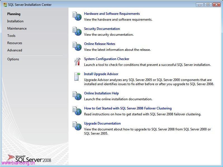Click text 'Launch the online installation documentation.'
223x167 pixels.
118,99
